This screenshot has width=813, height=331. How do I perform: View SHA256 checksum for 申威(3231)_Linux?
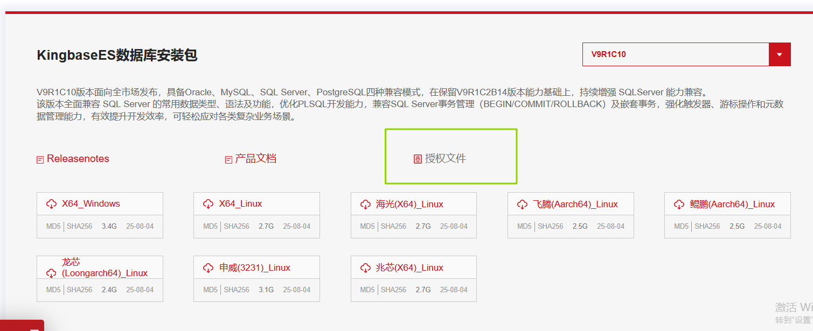pyautogui.click(x=237, y=290)
